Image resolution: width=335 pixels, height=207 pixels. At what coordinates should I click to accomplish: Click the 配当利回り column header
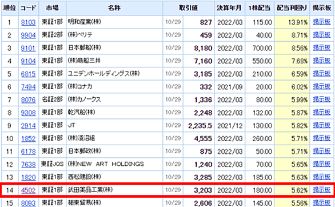click(x=292, y=8)
